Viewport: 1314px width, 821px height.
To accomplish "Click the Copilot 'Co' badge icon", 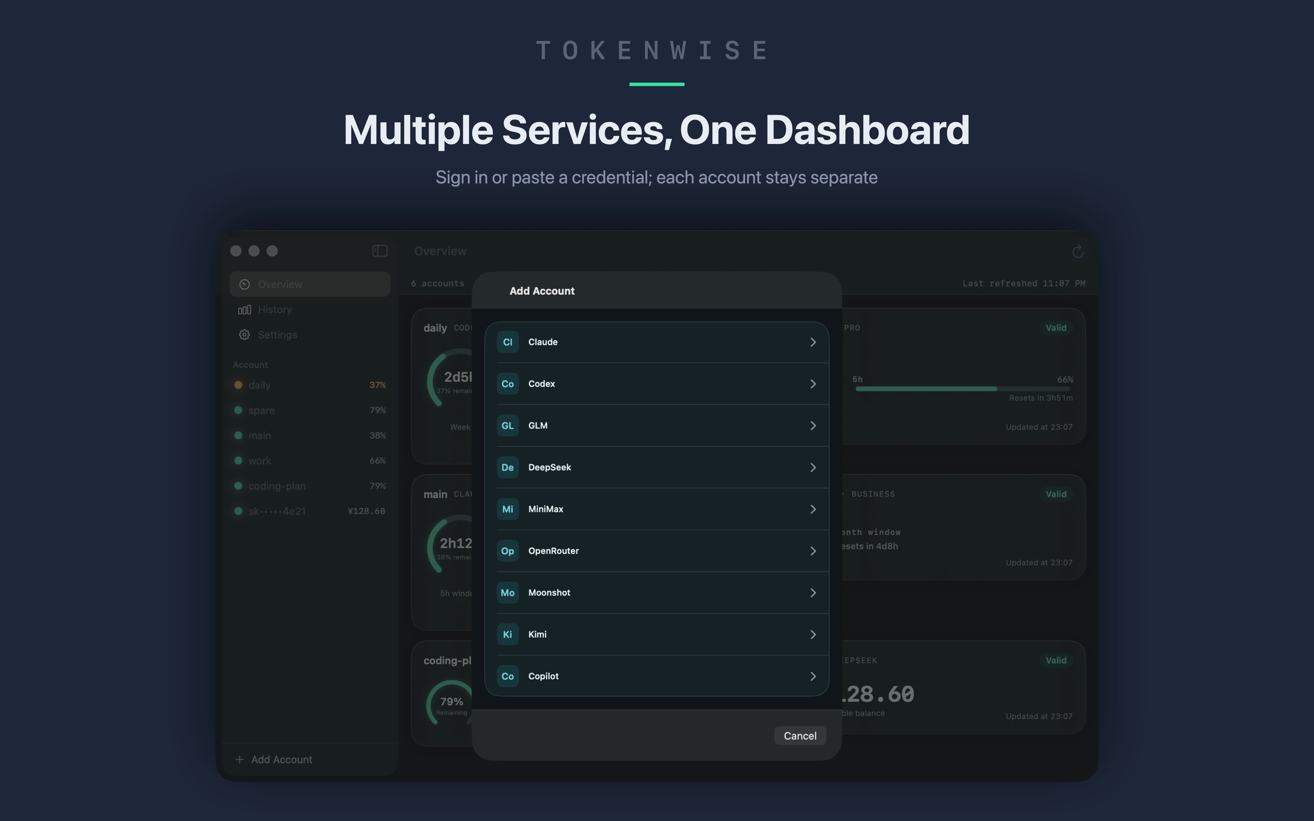I will (508, 676).
